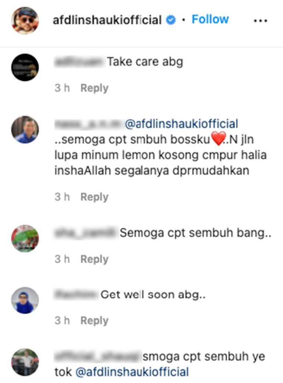283x383 pixels.
Task: Open the avatar beside "smoga cpt sembuh ye"
Action: (25, 362)
